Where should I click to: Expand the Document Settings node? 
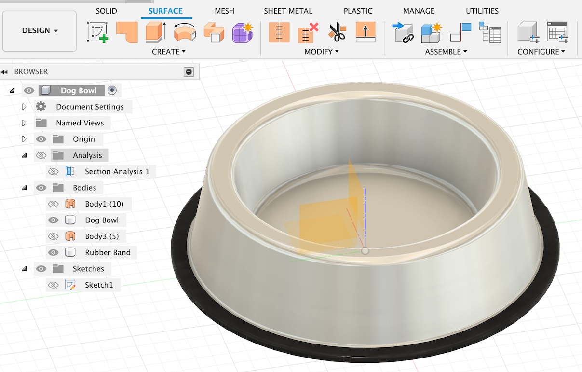tap(24, 107)
